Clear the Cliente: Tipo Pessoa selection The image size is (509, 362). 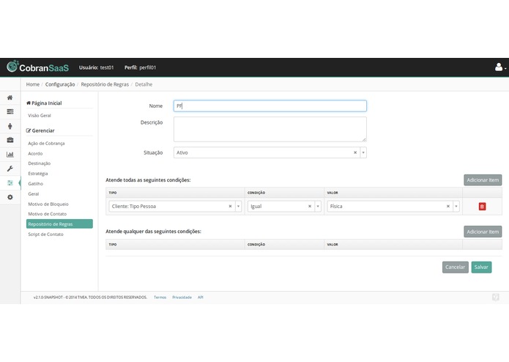(230, 206)
